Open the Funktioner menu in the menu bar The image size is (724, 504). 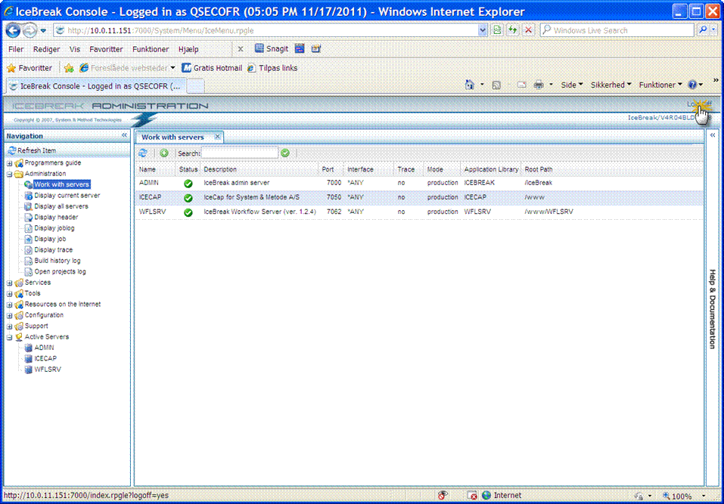pyautogui.click(x=151, y=49)
